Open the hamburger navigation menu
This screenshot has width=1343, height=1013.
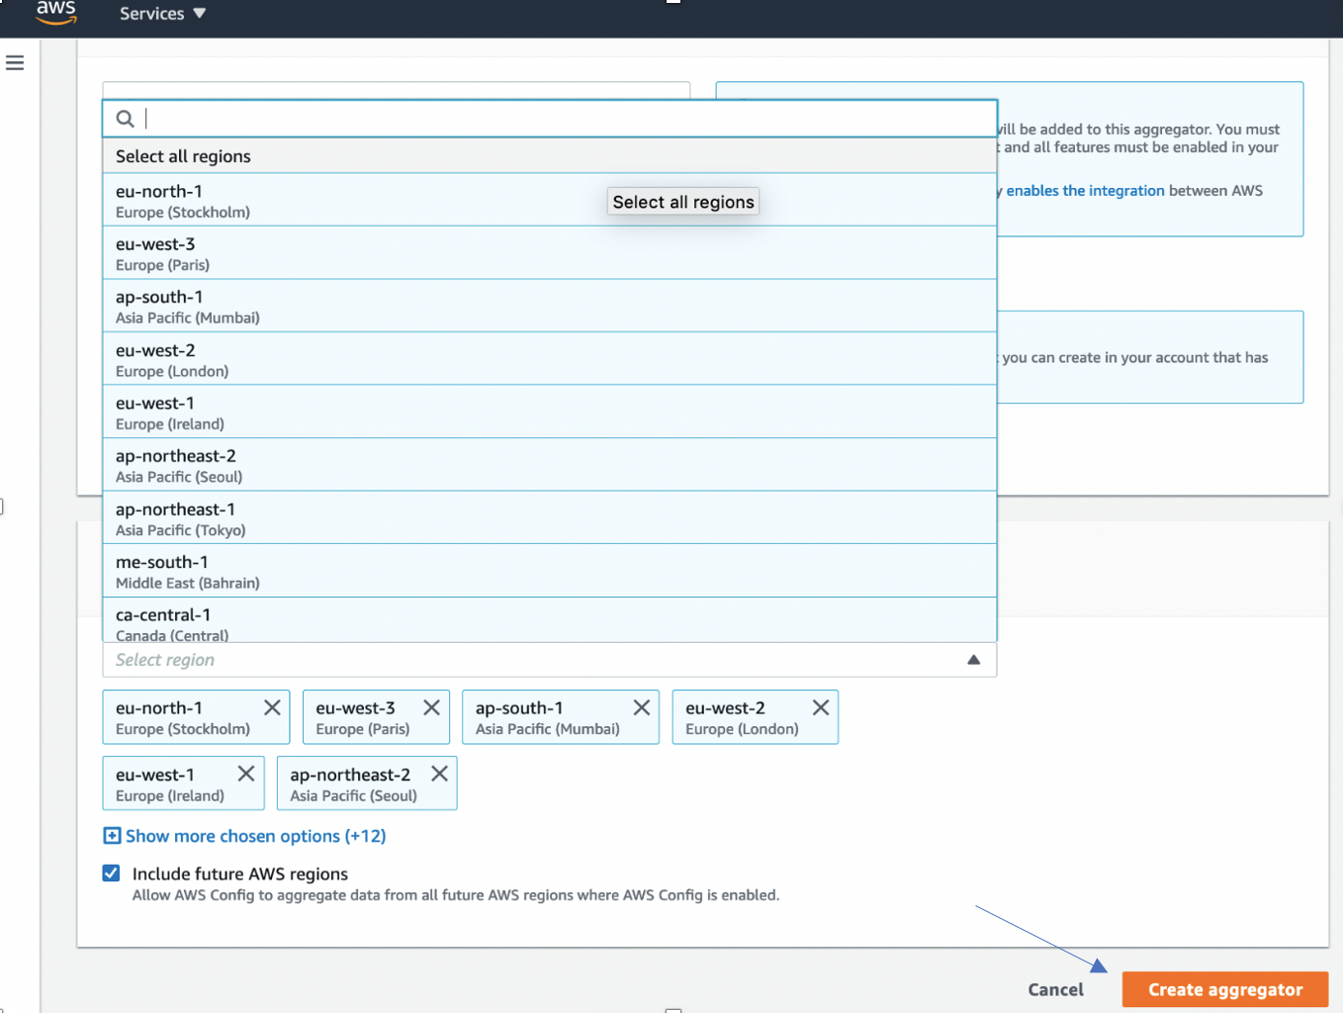click(15, 62)
